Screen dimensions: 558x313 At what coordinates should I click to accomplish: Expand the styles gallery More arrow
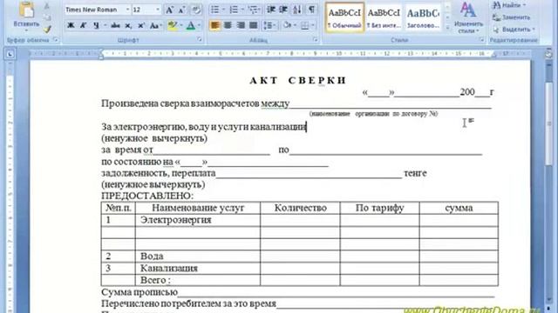(x=447, y=28)
